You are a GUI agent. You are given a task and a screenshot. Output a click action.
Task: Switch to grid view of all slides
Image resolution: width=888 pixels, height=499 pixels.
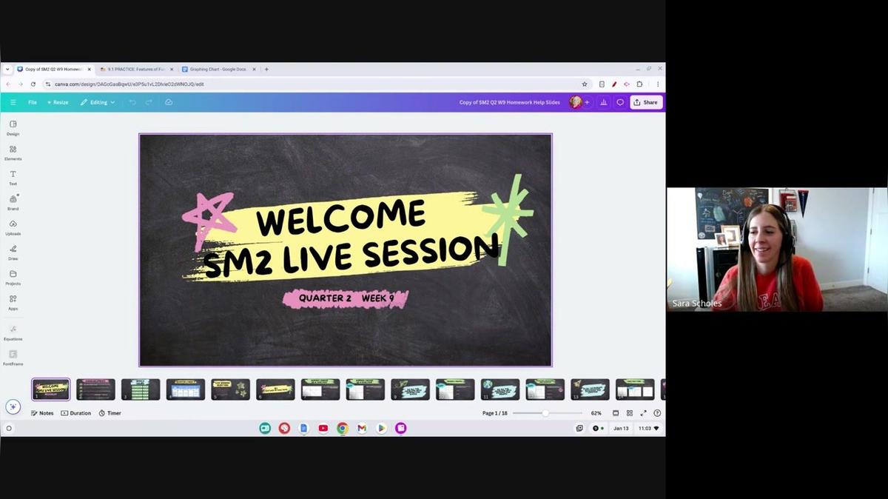coord(630,412)
